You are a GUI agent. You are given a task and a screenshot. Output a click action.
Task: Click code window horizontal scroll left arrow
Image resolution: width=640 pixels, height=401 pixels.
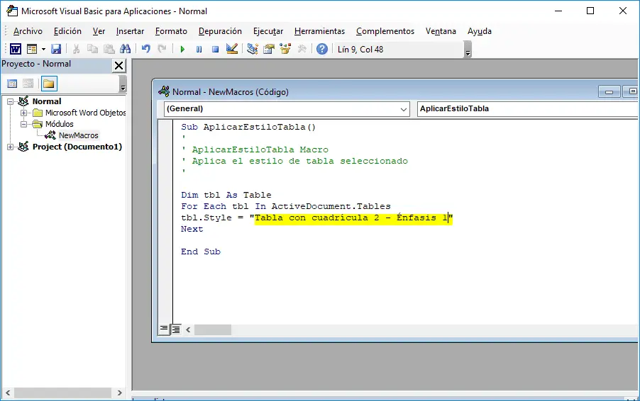(188, 329)
